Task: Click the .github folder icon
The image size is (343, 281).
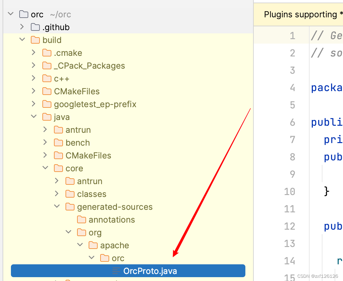Action: pyautogui.click(x=35, y=27)
